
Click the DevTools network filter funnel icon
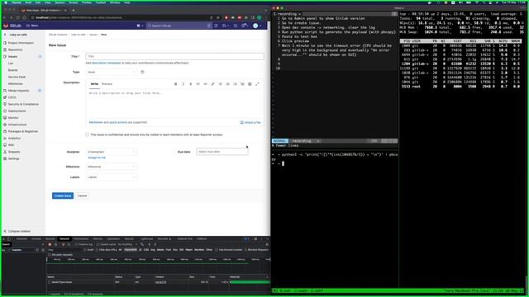pos(63,244)
